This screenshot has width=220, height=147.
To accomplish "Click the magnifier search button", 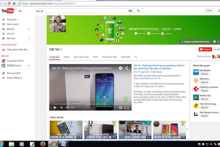I will coord(138,11).
